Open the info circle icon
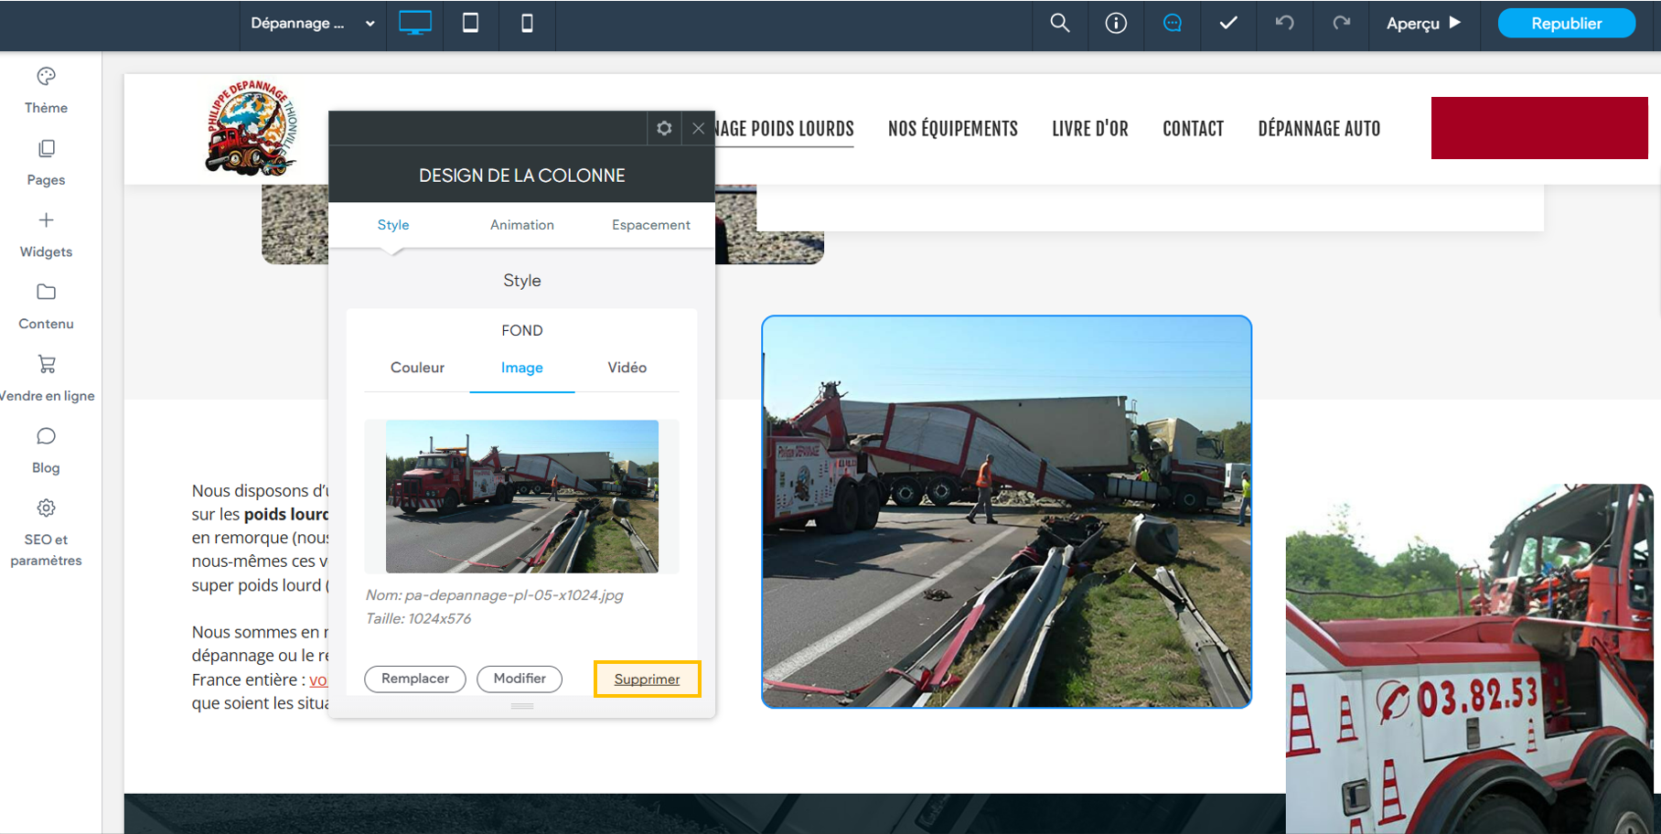This screenshot has height=834, width=1661. pos(1116,24)
